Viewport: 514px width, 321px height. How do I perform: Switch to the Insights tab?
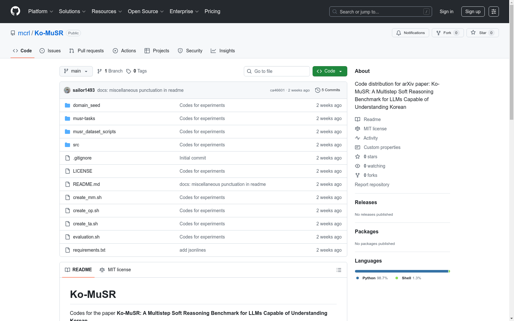pos(223,51)
